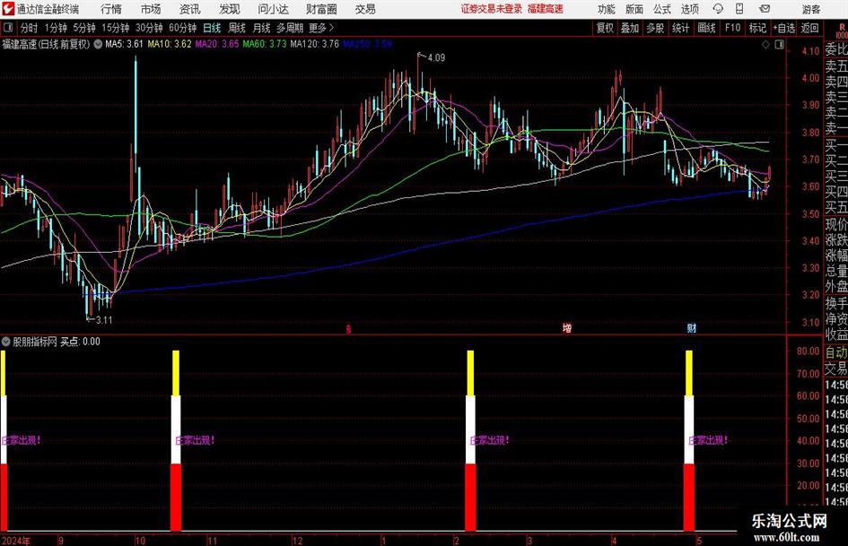Viewport: 848px width, 546px height.
Task: Click the 3.11 low price marker
Action: [104, 320]
